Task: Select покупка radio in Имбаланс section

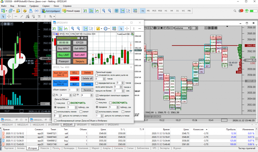Action: pyautogui.click(x=97, y=103)
